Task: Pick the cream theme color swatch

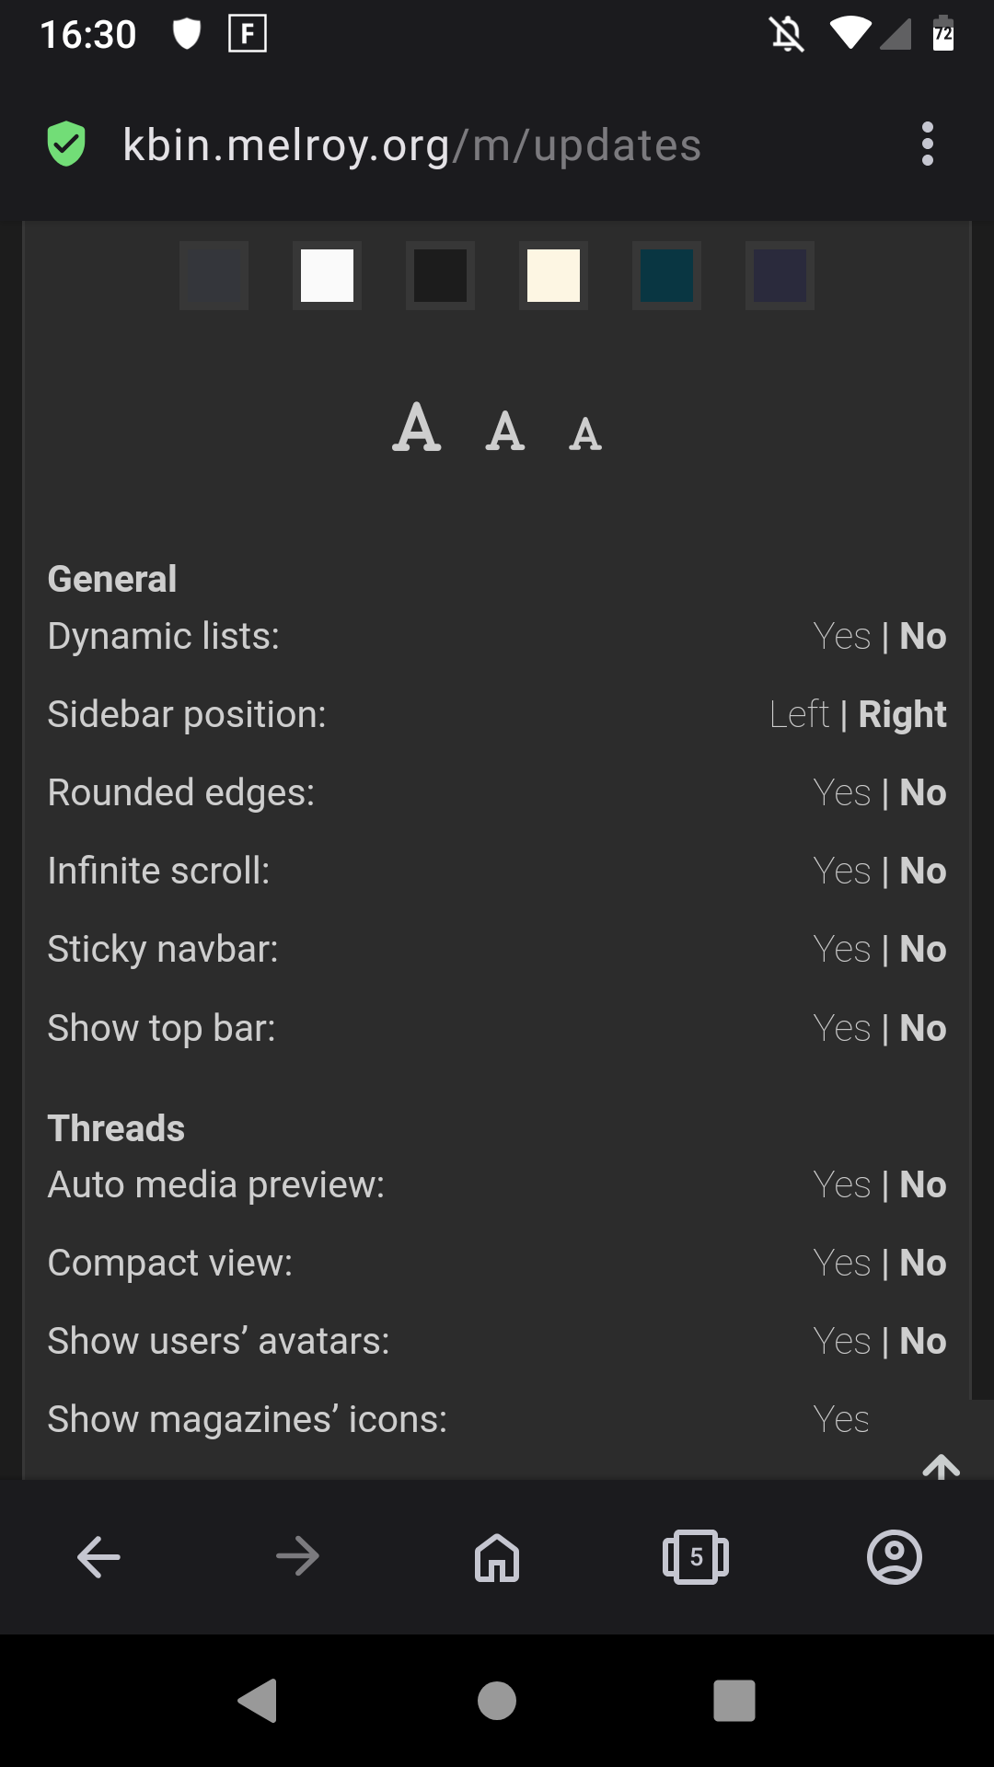Action: [553, 275]
